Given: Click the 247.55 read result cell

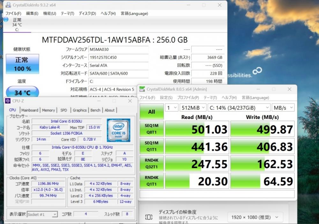Looking at the screenshot, I should pyautogui.click(x=197, y=163).
